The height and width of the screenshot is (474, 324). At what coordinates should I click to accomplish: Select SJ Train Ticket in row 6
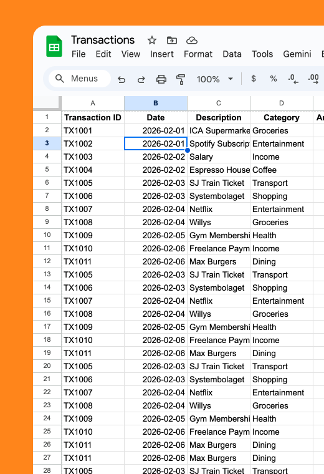click(219, 183)
